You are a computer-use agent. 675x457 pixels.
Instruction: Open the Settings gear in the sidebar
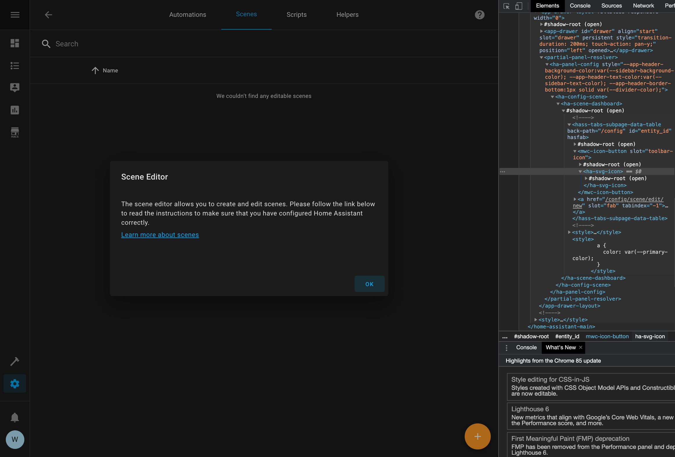[14, 383]
